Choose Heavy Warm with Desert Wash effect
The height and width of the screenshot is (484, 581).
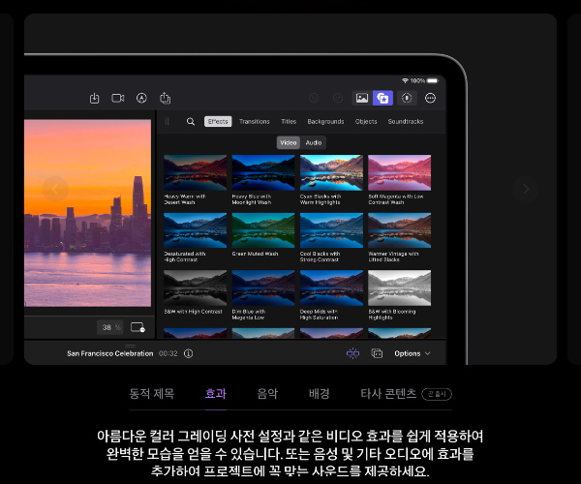pyautogui.click(x=196, y=180)
